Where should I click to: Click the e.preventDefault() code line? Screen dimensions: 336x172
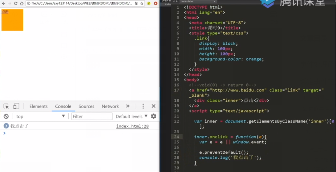[224, 153]
